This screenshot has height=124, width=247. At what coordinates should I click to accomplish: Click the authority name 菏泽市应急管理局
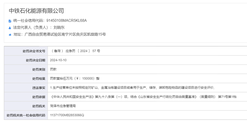62,106
